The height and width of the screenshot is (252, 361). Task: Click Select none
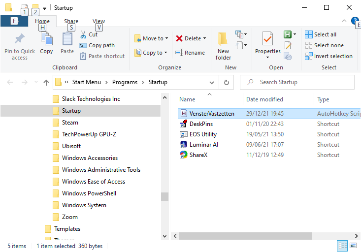324,45
